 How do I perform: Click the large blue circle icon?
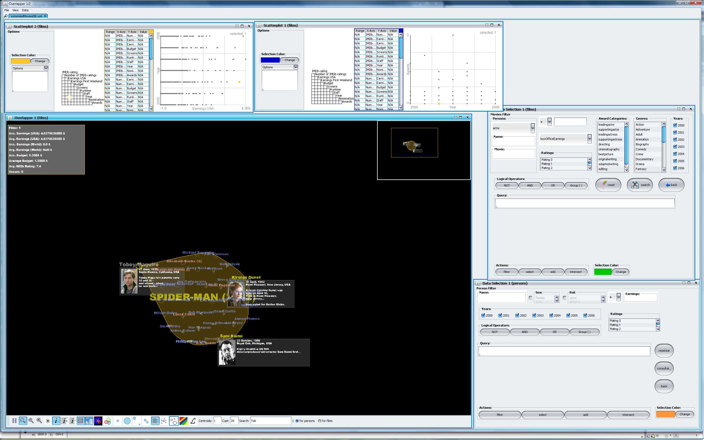point(127,421)
